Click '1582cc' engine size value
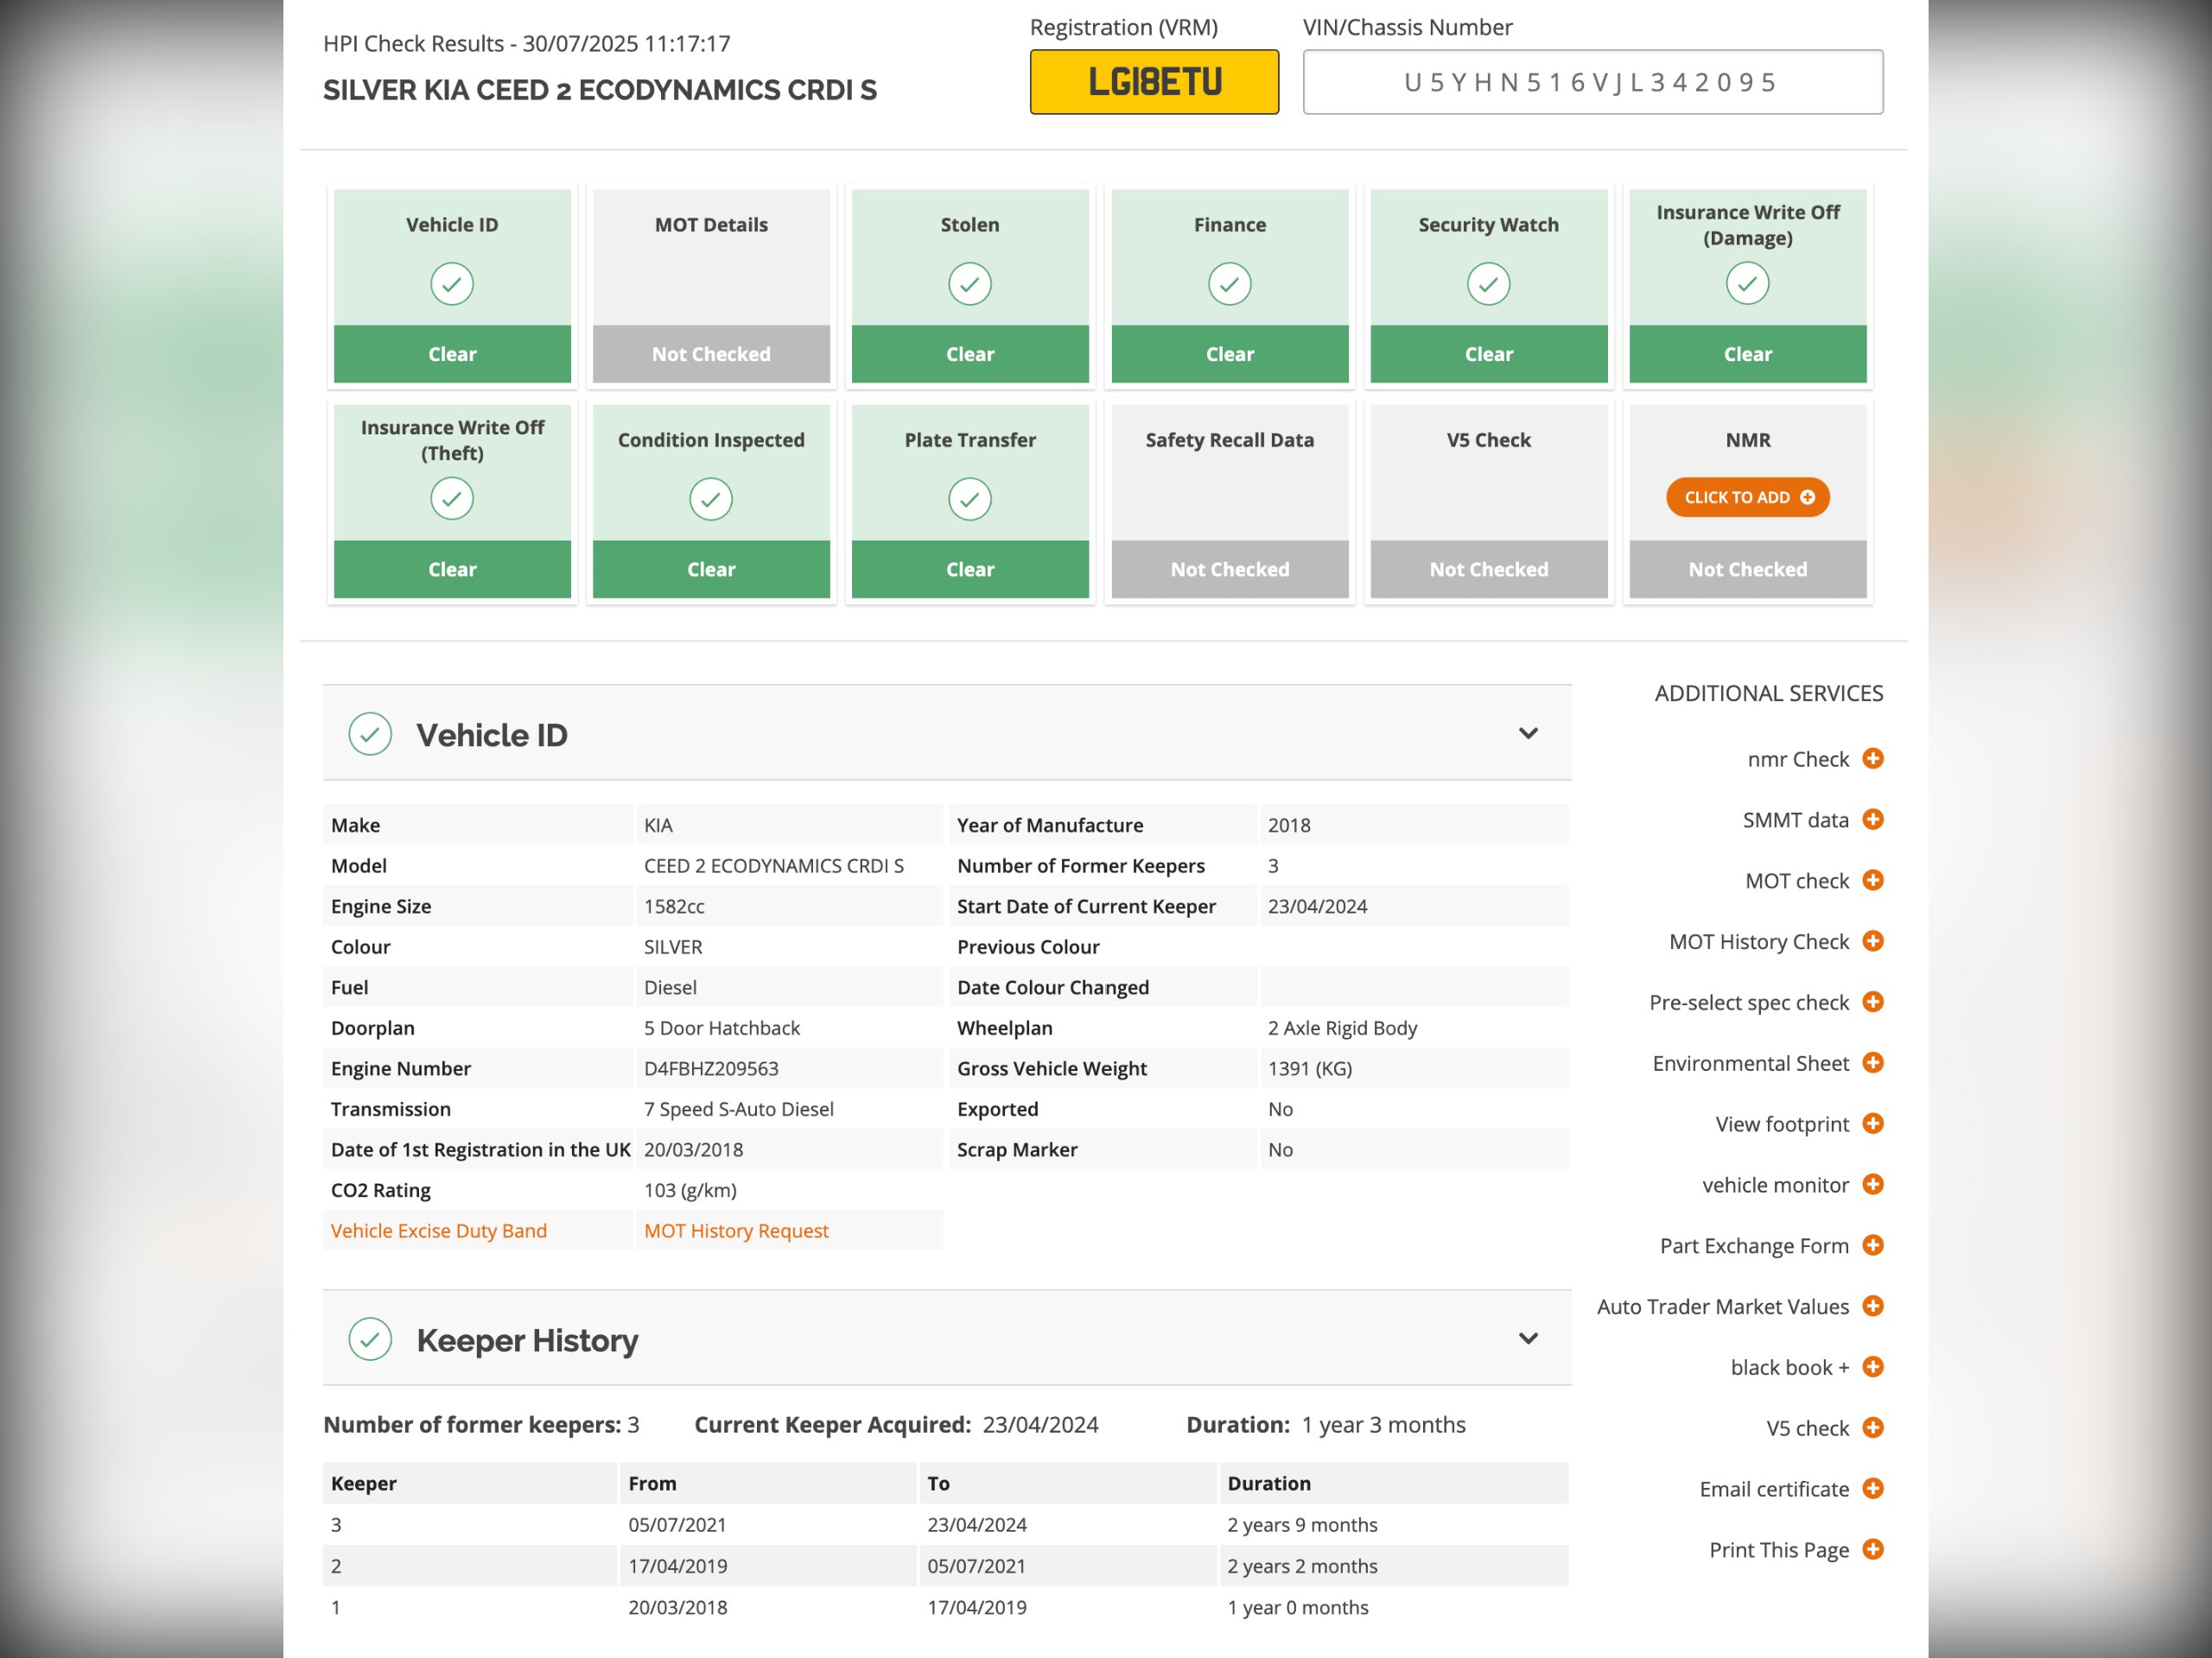The image size is (2212, 1658). click(674, 907)
